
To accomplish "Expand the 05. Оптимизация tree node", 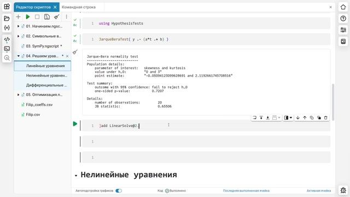I will (x=18, y=95).
